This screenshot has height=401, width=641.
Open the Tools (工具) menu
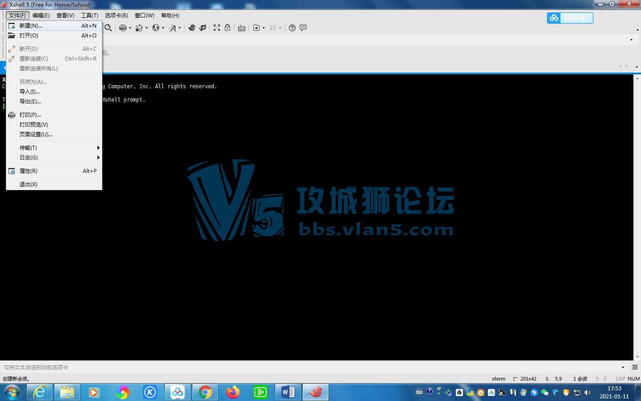point(89,16)
